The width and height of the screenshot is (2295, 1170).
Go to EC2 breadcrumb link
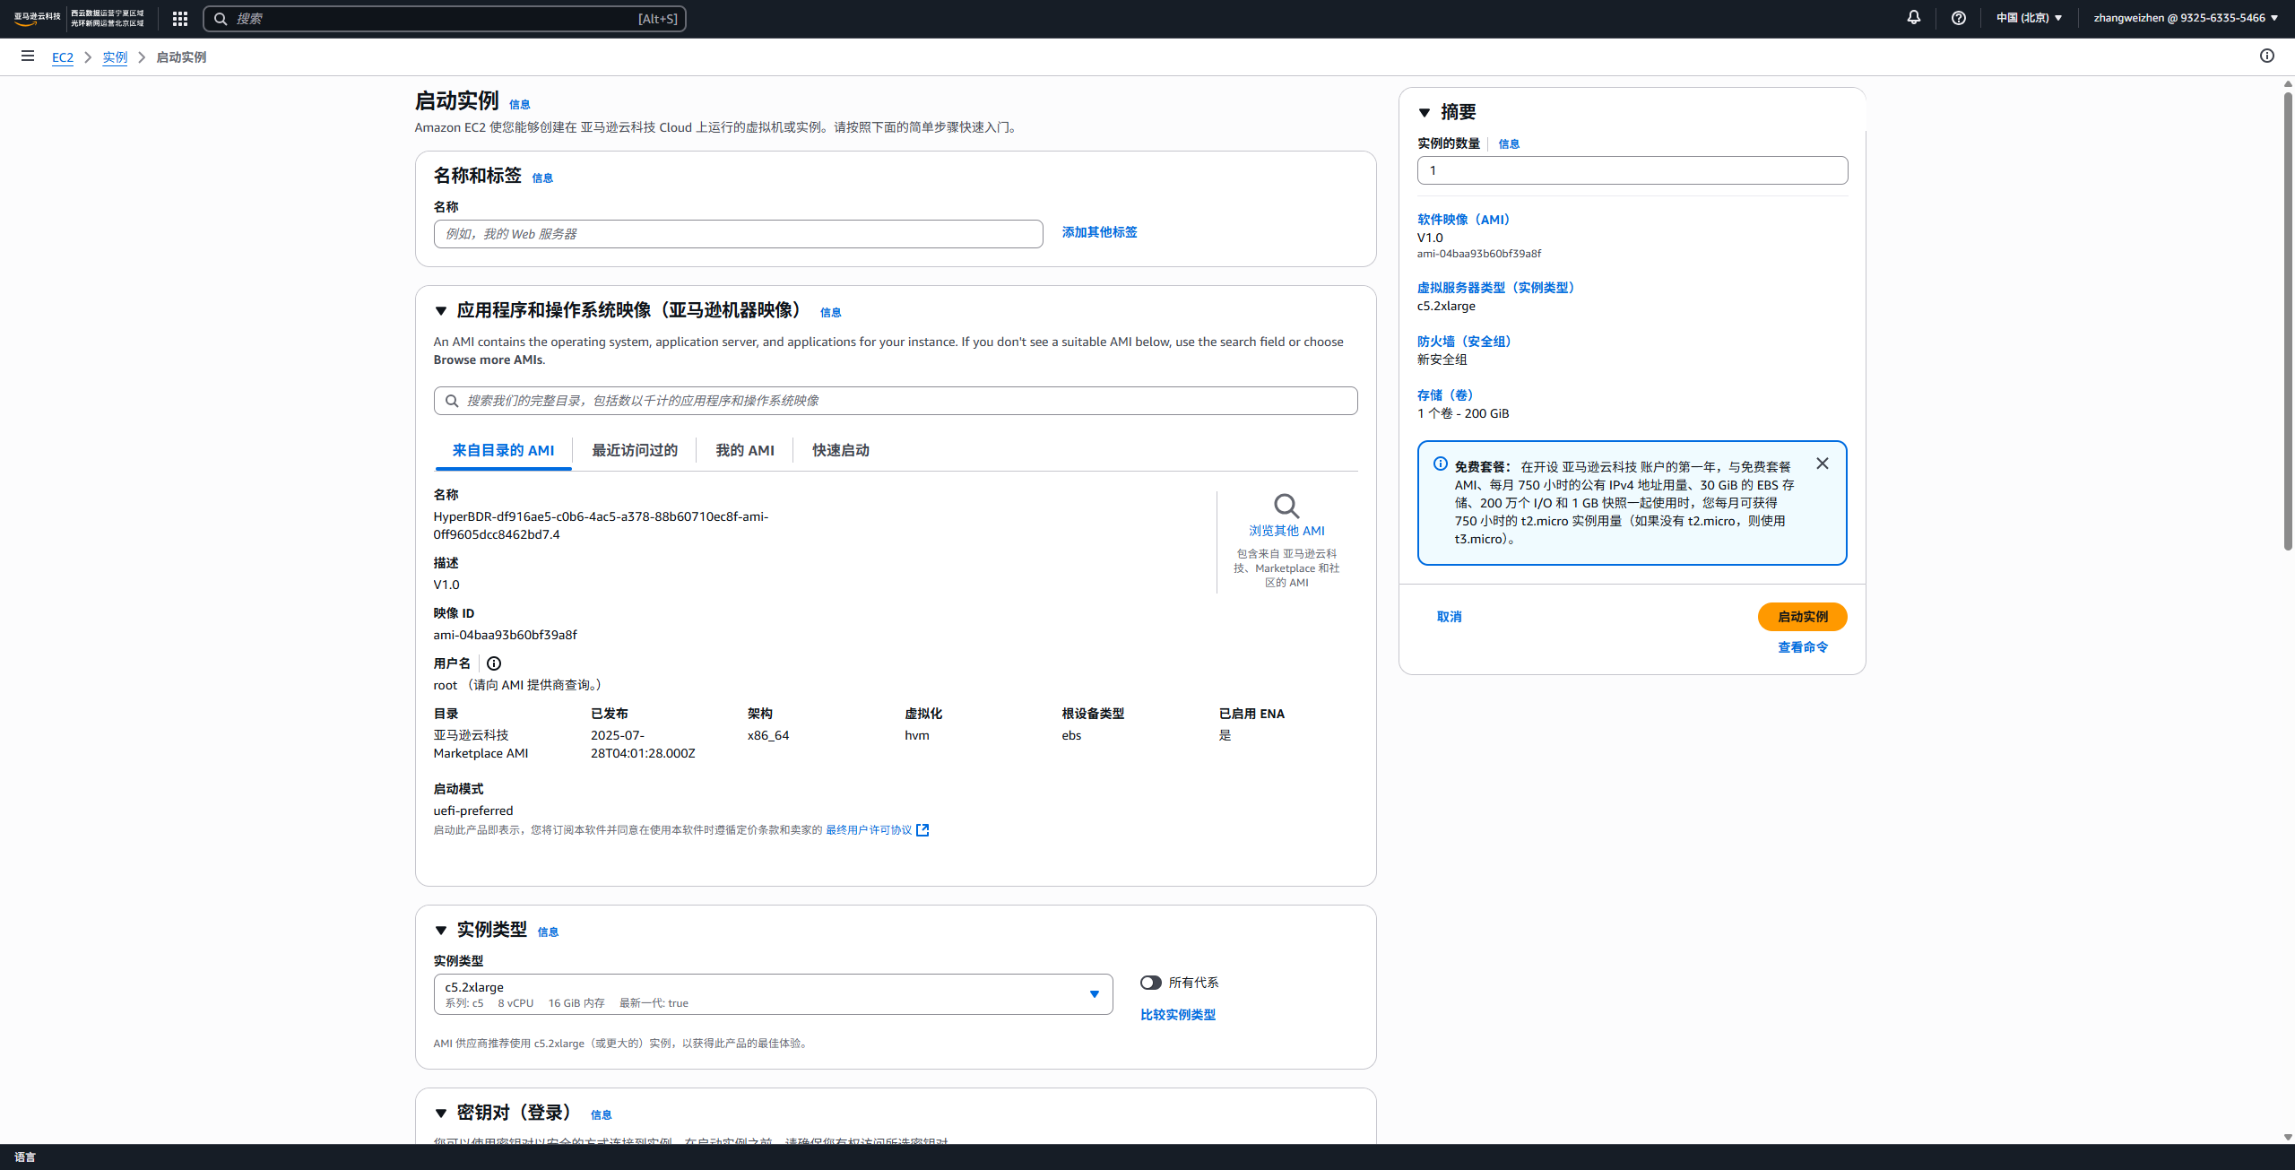(63, 57)
